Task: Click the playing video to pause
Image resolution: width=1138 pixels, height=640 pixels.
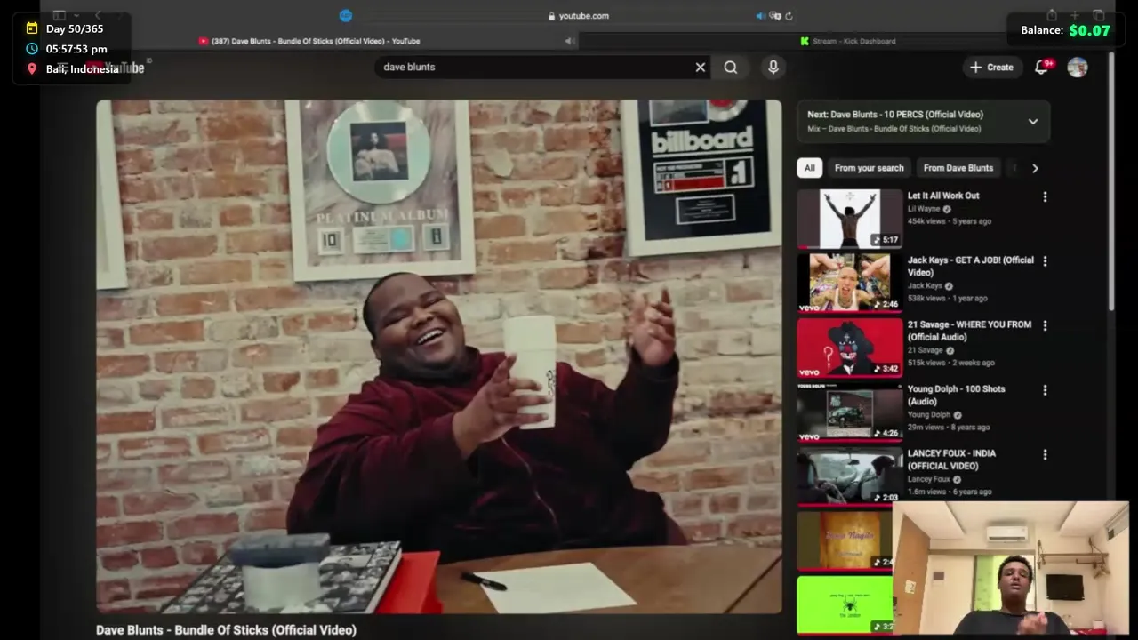Action: pyautogui.click(x=439, y=356)
